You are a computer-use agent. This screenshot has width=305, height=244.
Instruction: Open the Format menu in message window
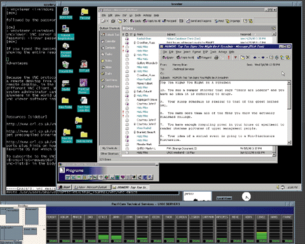tap(196, 52)
